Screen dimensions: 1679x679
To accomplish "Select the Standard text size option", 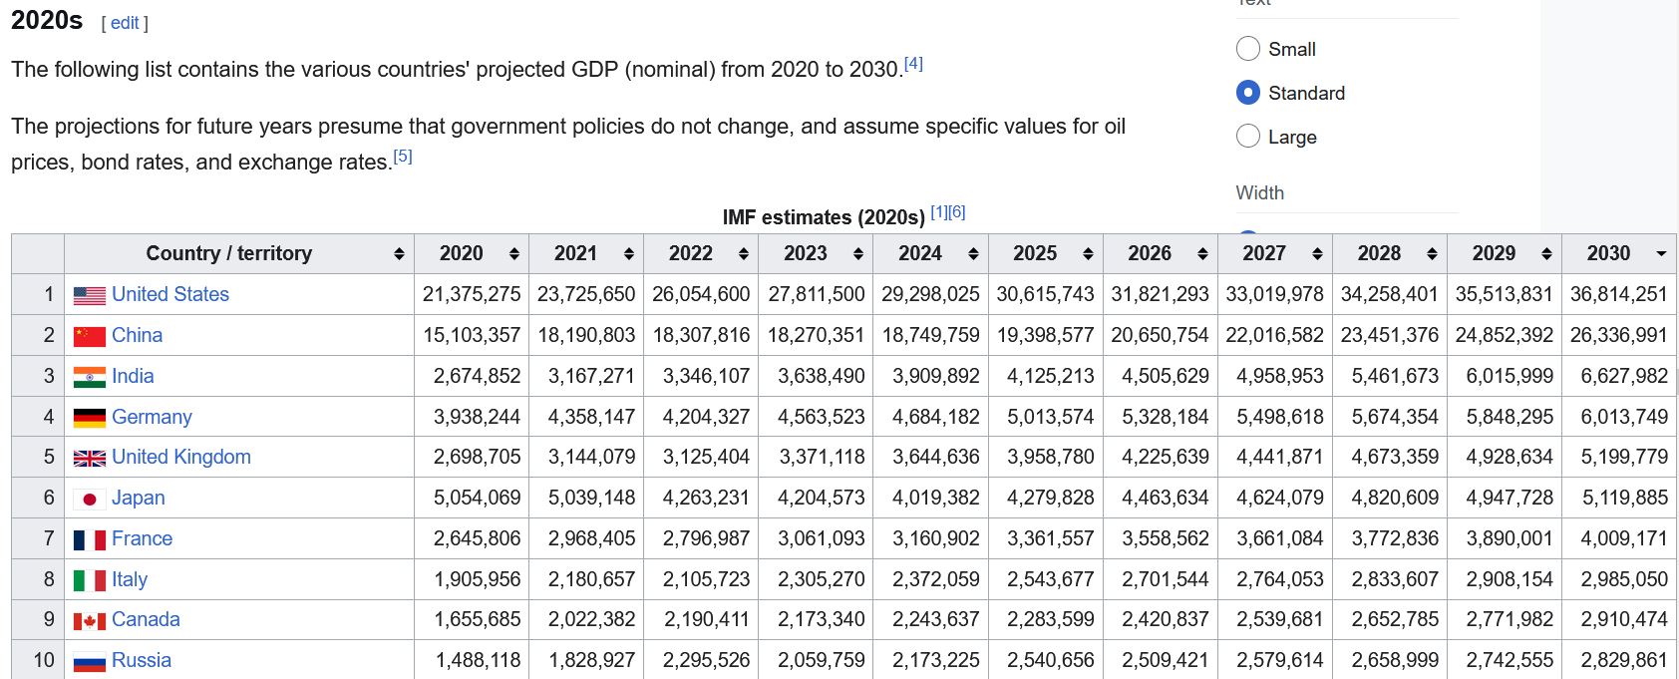I will [1248, 93].
